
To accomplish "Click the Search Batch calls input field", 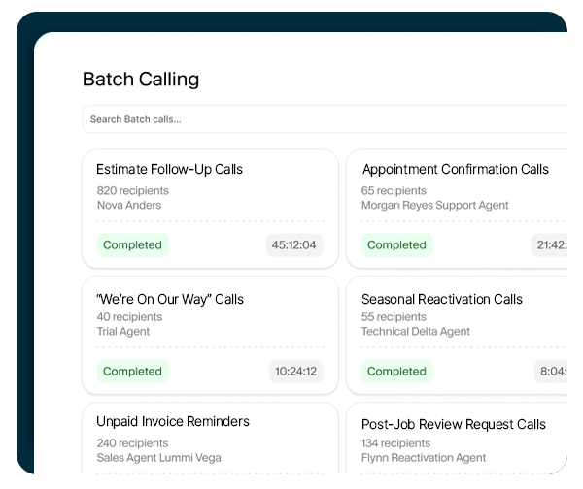I will (325, 119).
